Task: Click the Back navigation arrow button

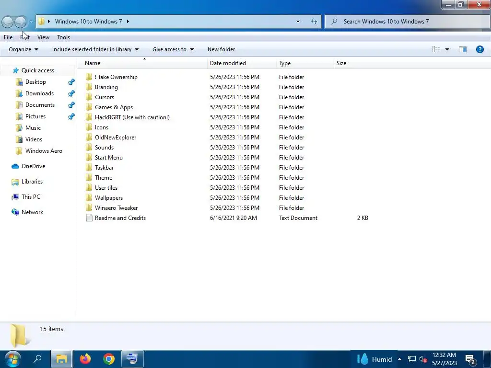Action: (8, 22)
